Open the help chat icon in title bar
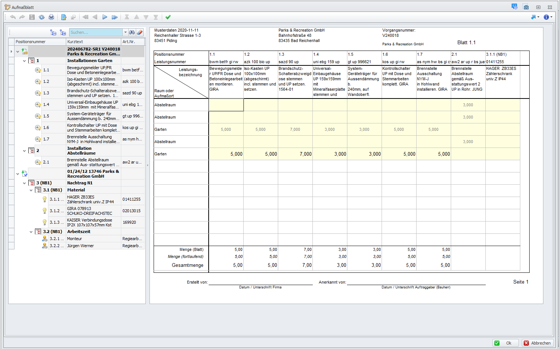Viewport: 559px width, 349px height. [514, 7]
